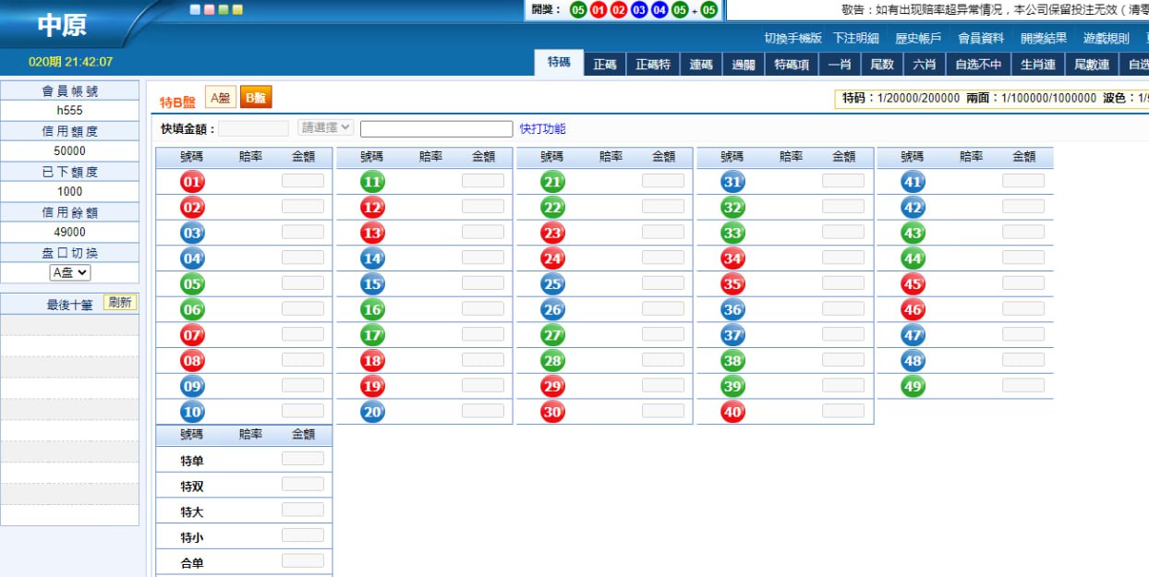
Task: Select the green number 16 ball
Action: coord(372,310)
